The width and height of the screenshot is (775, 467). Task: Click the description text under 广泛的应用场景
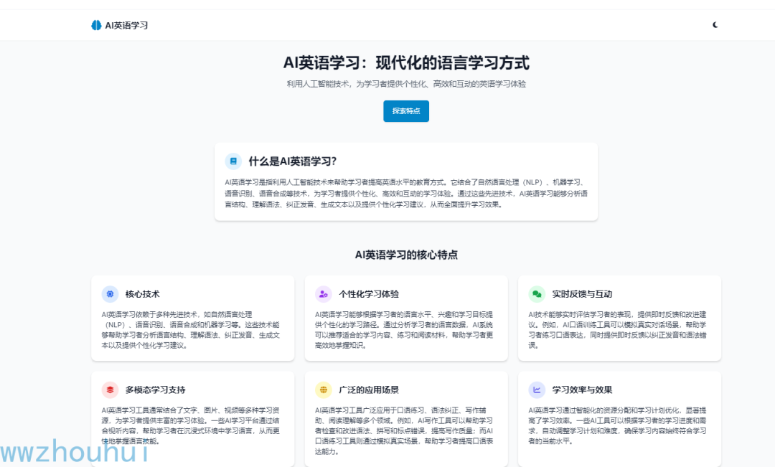coord(404,431)
